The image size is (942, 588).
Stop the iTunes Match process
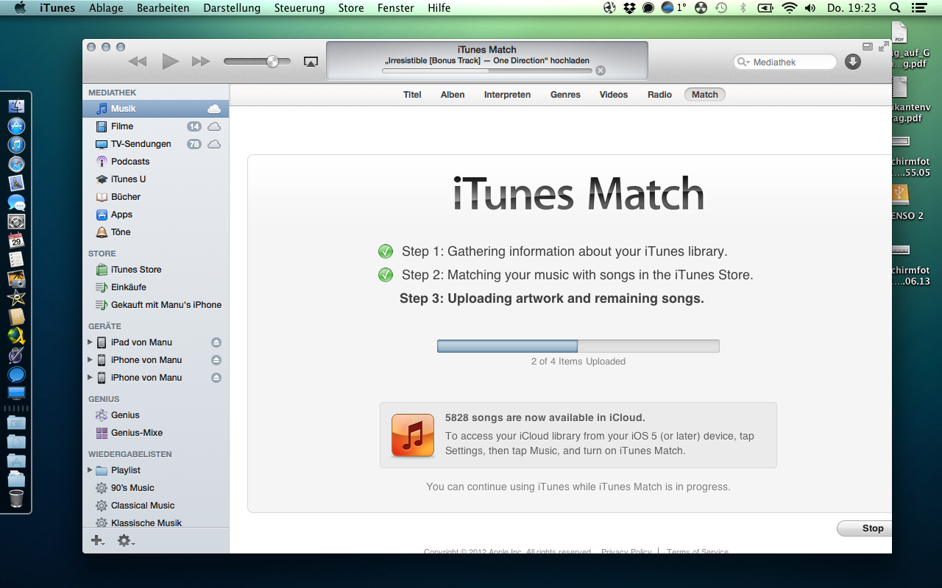click(x=865, y=528)
